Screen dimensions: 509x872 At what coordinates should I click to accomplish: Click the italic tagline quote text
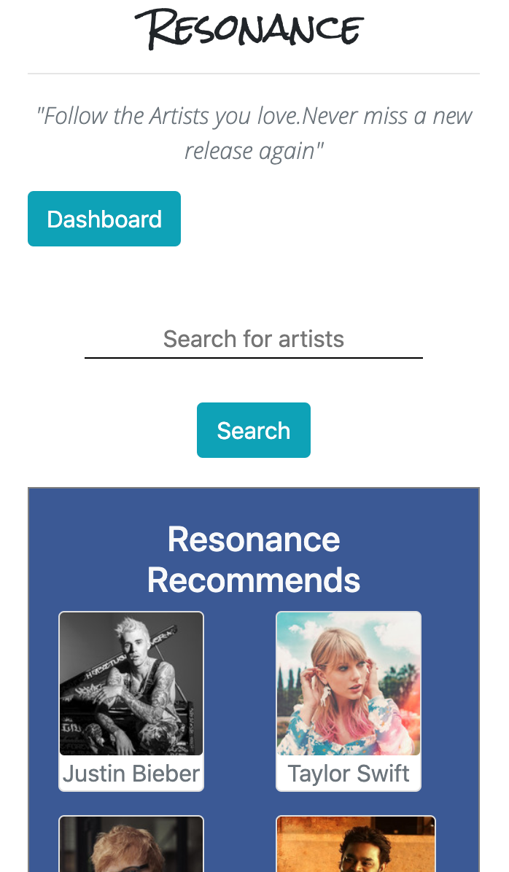254,116
